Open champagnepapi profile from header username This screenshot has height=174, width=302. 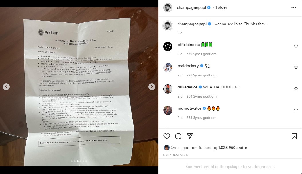tap(191, 7)
